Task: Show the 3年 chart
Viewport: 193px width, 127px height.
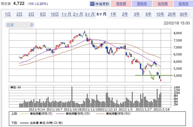Action: (x=137, y=14)
